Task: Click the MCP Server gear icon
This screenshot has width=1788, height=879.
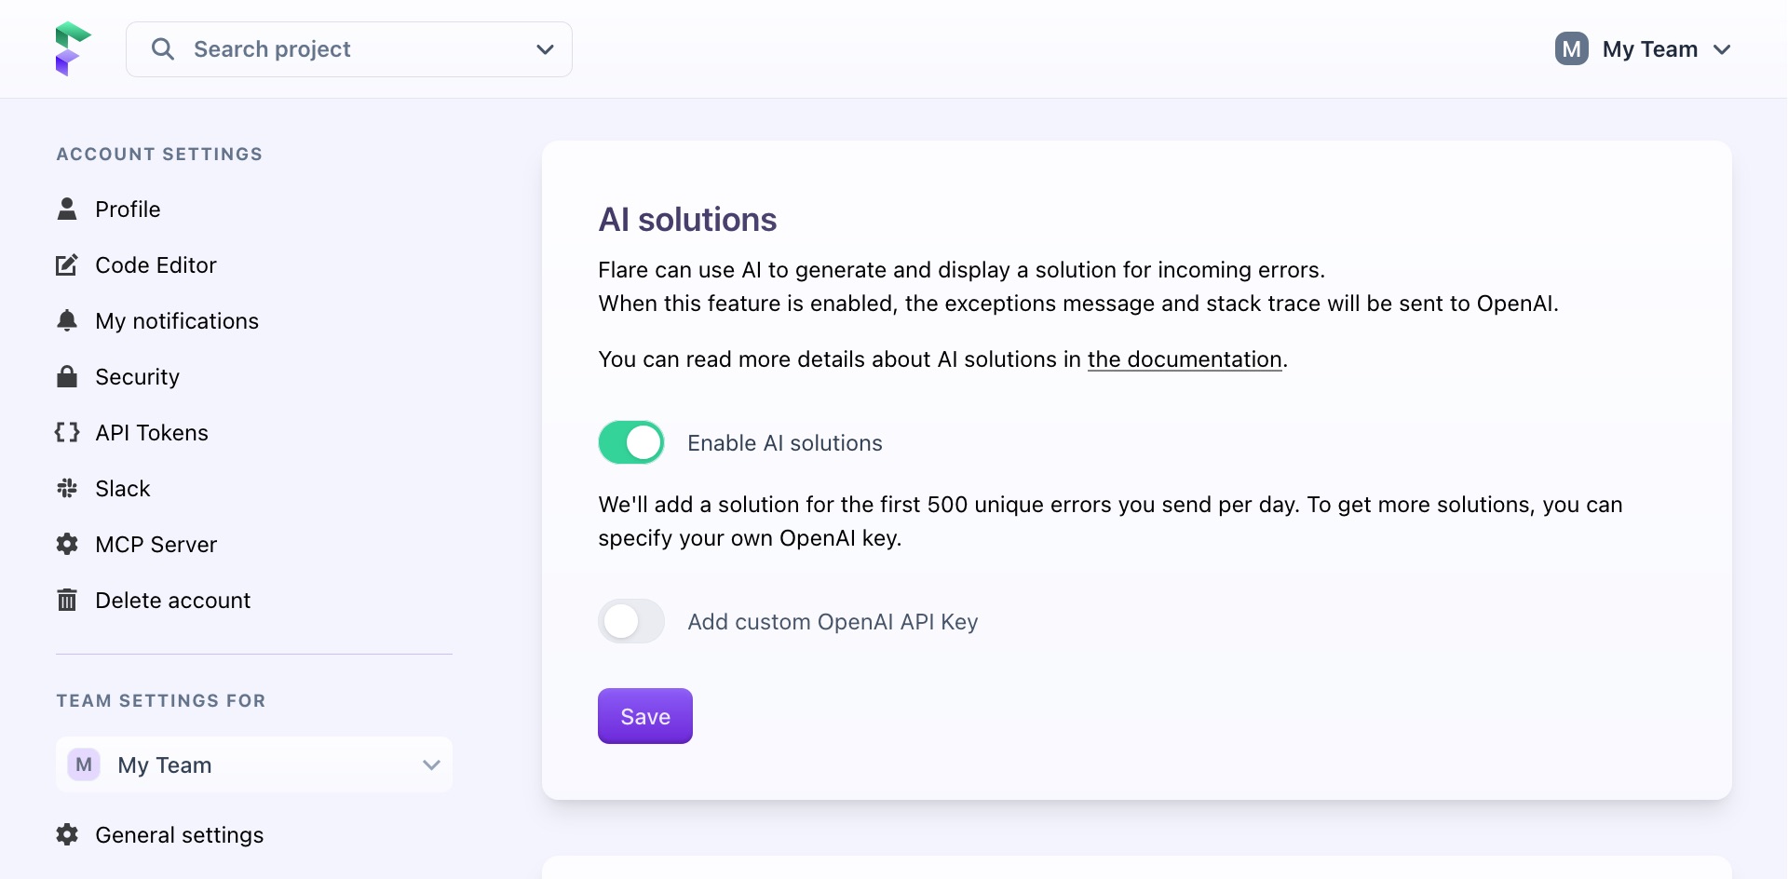Action: coord(67,544)
